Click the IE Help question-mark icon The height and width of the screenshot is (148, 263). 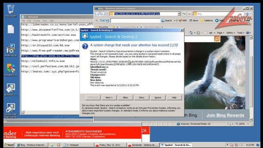point(248,33)
